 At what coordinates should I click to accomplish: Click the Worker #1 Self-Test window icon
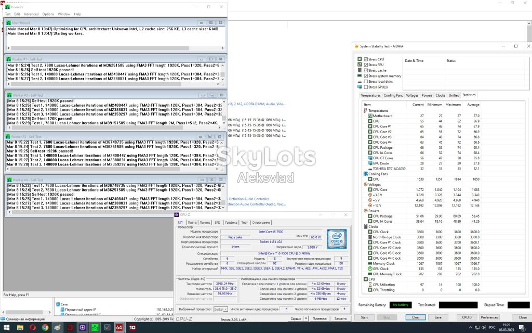[x=8, y=59]
